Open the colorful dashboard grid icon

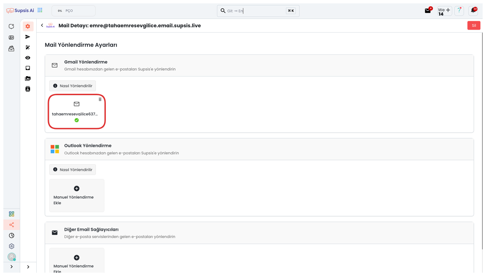pos(12,214)
